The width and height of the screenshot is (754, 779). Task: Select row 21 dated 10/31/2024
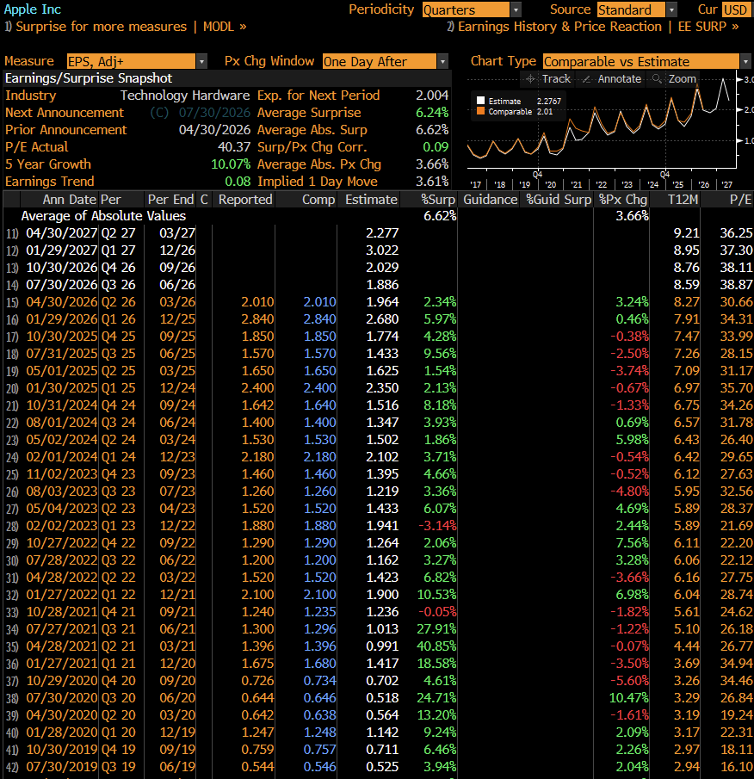point(378,405)
